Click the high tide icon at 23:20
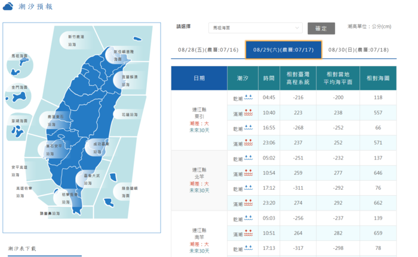This screenshot has width=418, height=257. coord(248,203)
